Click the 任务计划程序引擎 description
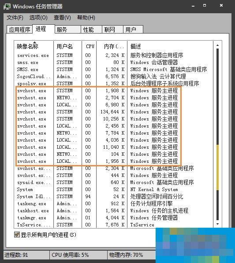 click(x=151, y=203)
